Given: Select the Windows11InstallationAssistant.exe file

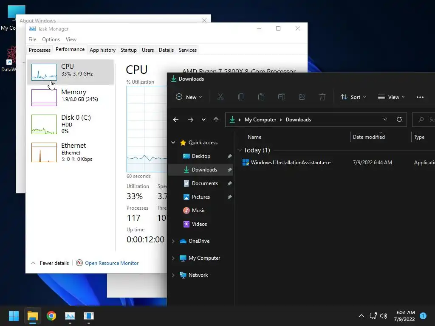Looking at the screenshot, I should tap(291, 163).
